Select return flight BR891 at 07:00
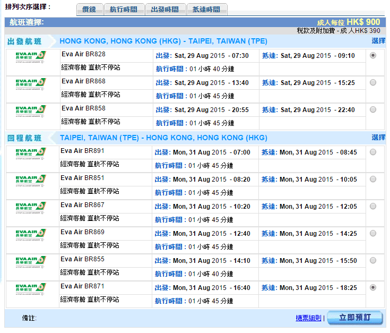 coord(373,152)
